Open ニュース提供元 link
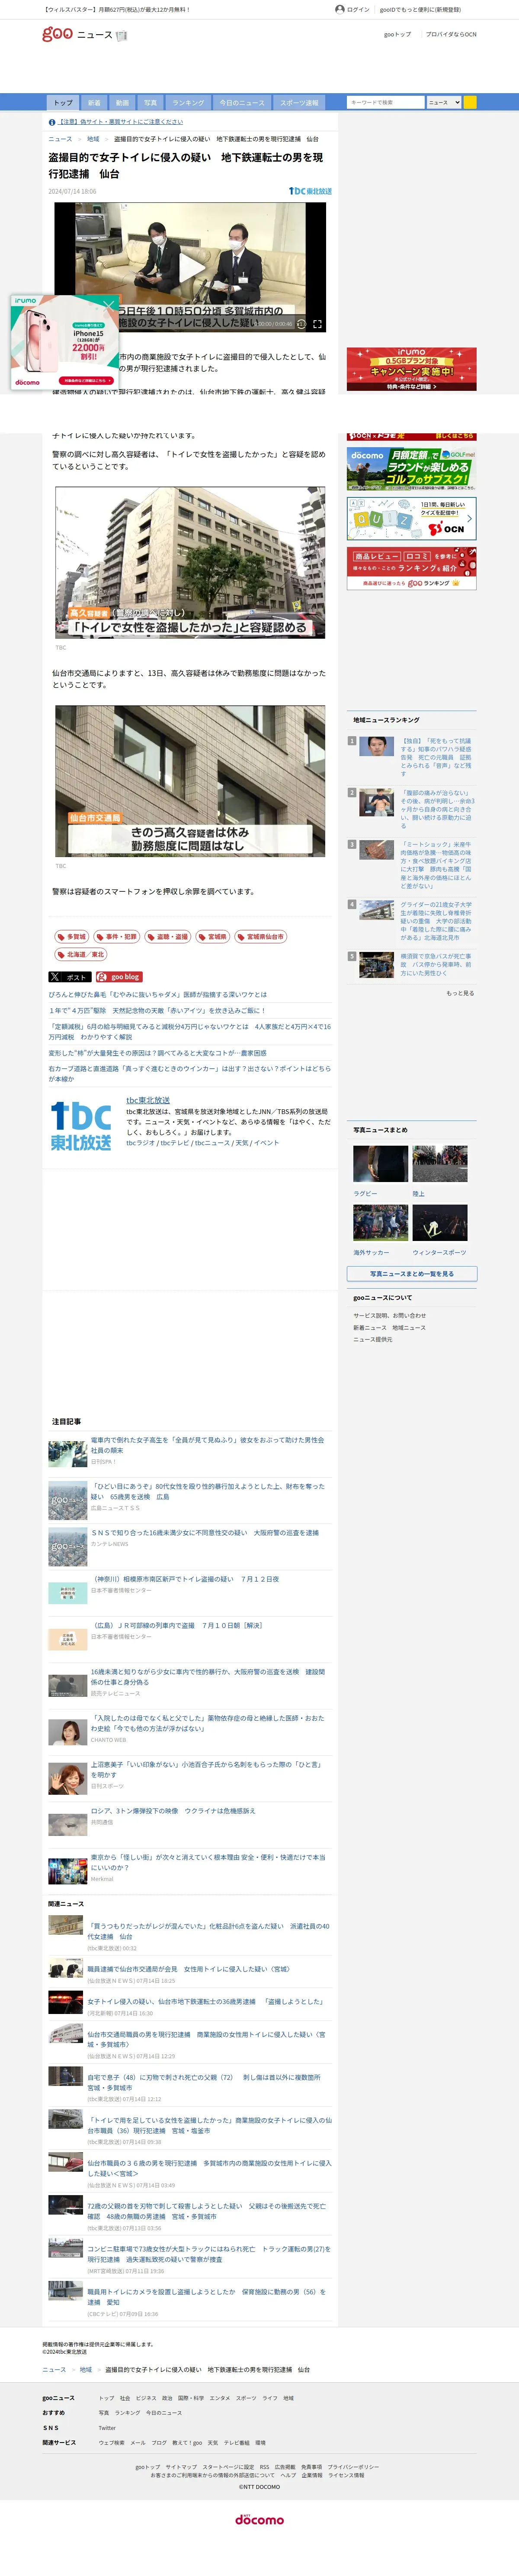Image resolution: width=519 pixels, height=2576 pixels. (372, 1339)
